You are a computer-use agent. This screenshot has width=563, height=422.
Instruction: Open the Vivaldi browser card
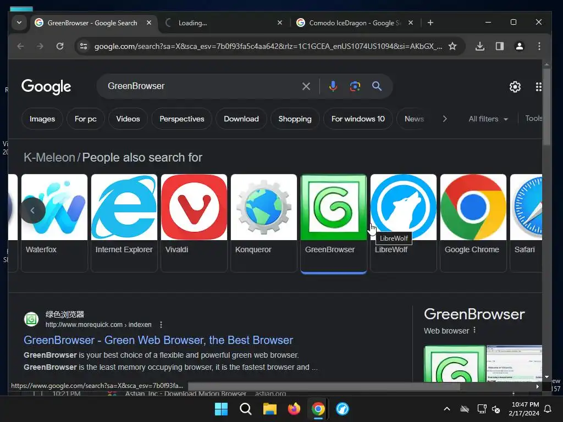click(194, 223)
